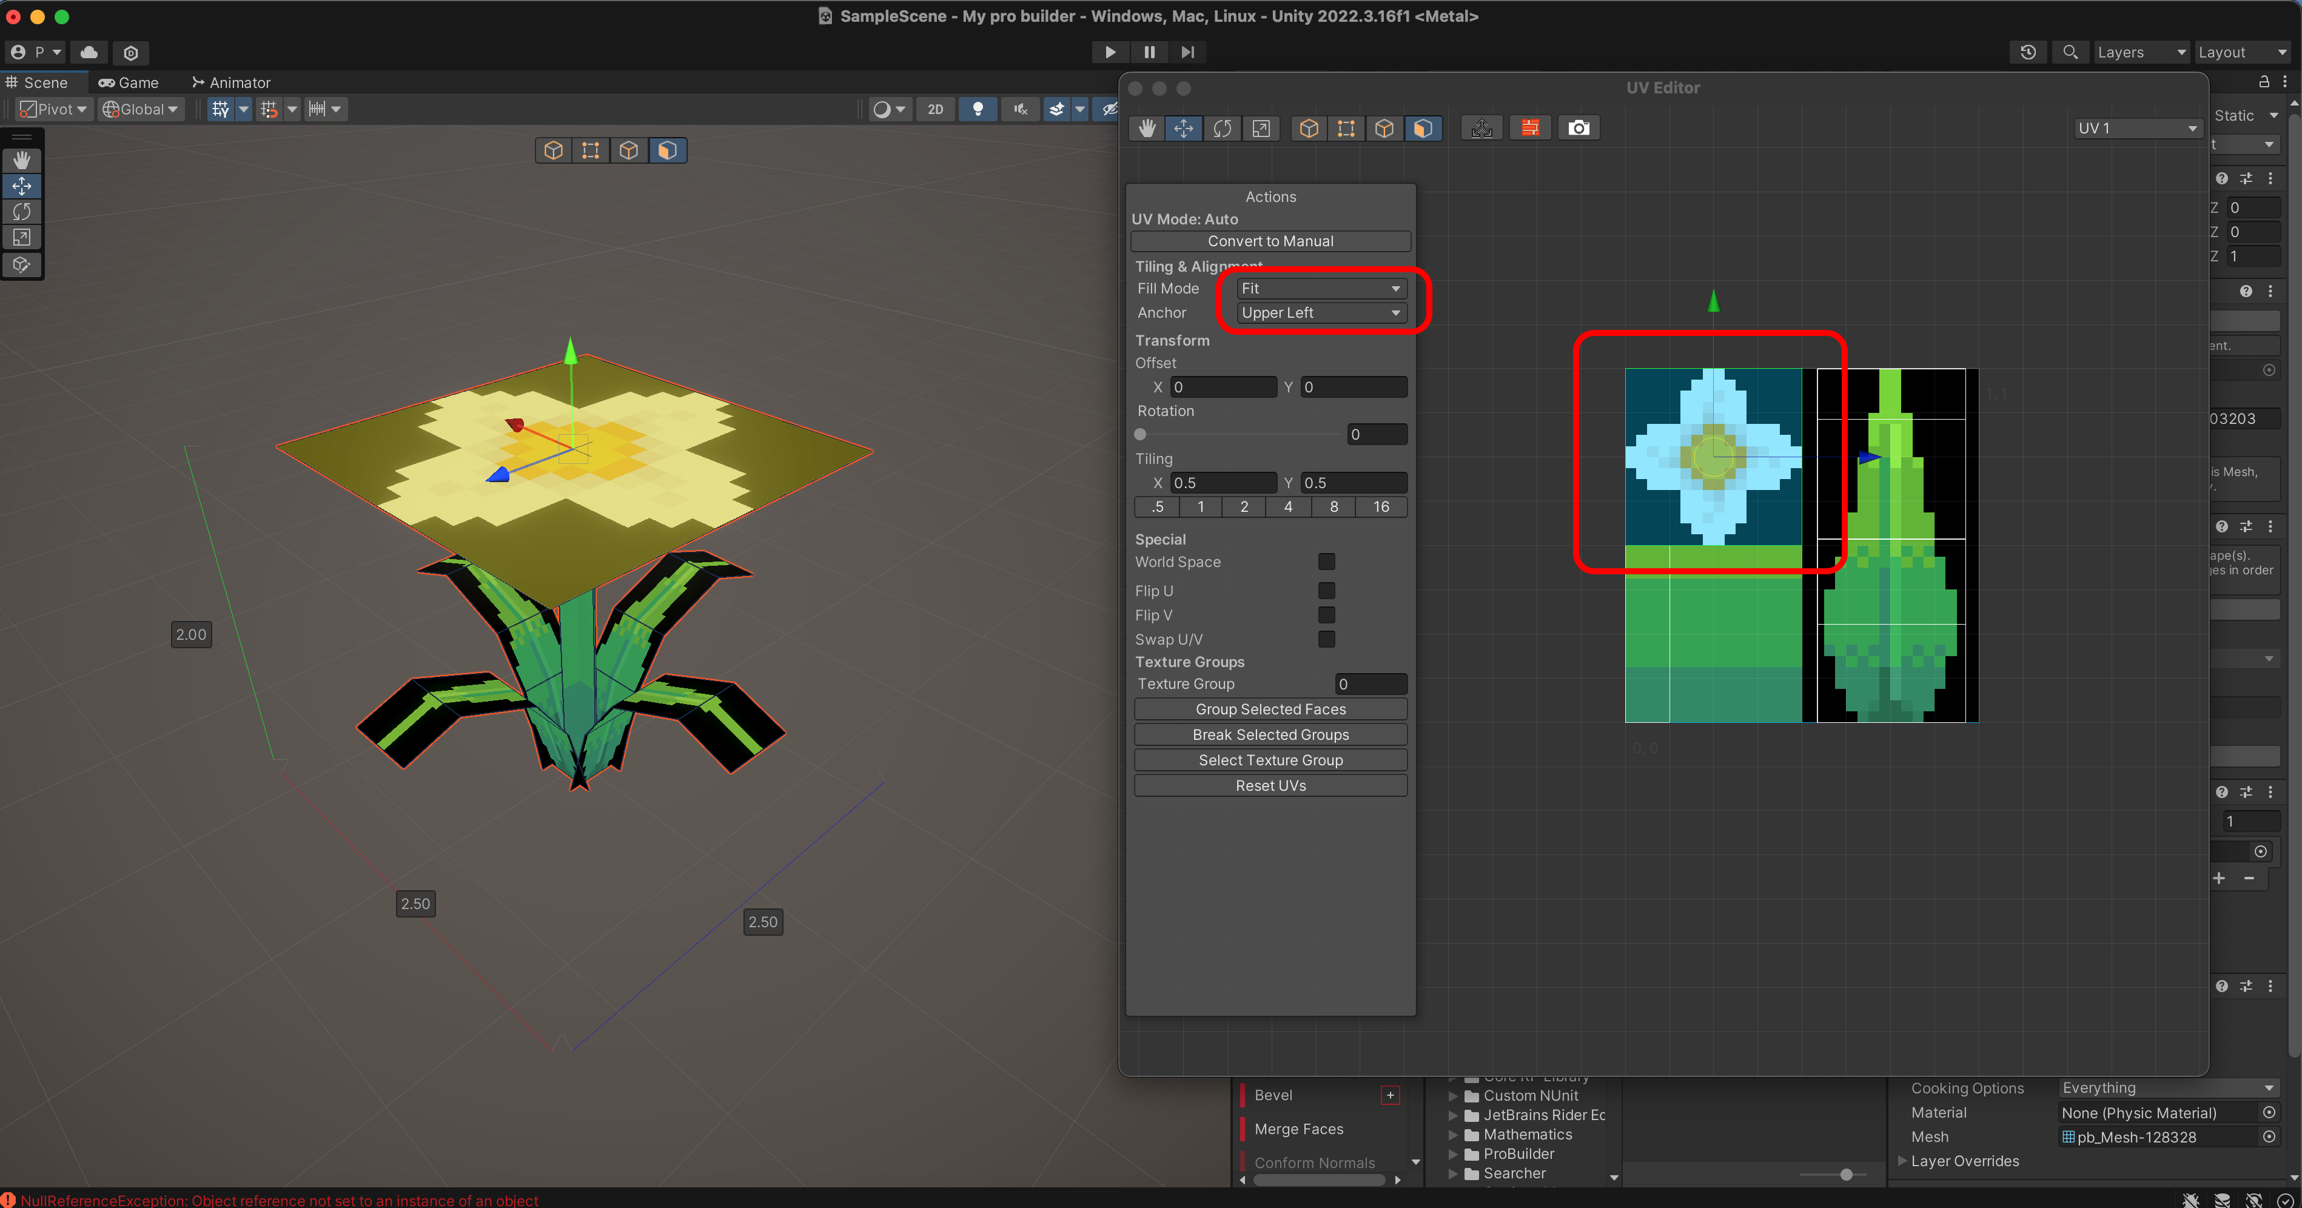Enable the World Space checkbox
2302x1208 pixels.
tap(1326, 561)
